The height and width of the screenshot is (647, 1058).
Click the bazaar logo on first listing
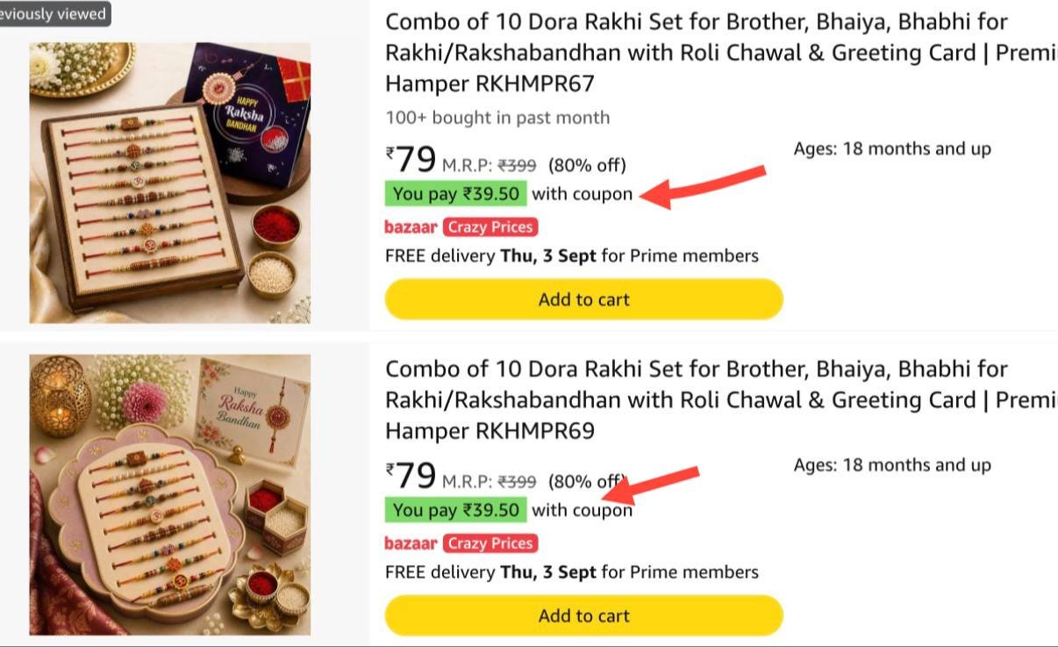click(x=411, y=227)
